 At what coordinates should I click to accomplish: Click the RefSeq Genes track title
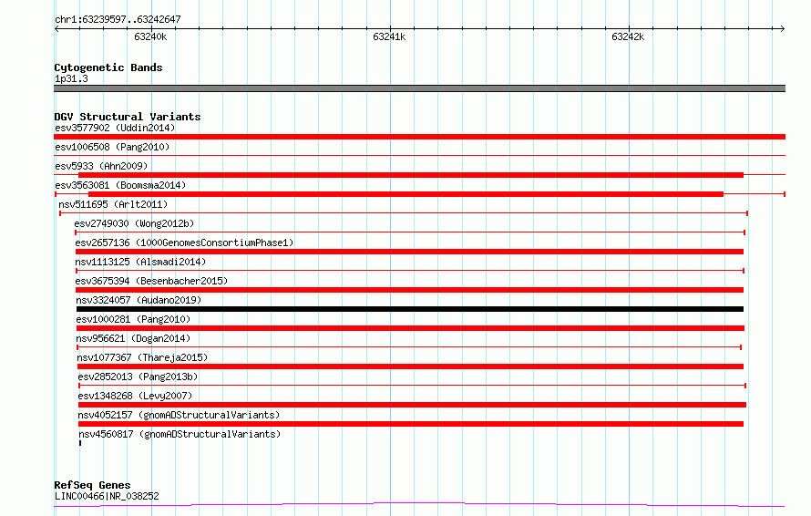pyautogui.click(x=92, y=485)
